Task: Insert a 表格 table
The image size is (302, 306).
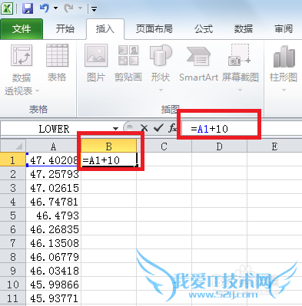Action: 57,63
